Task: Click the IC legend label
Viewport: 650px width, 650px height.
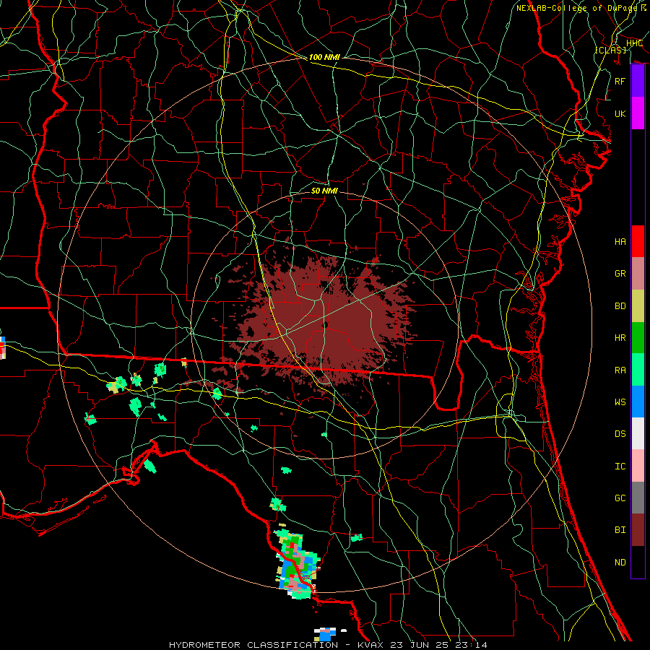Action: [x=620, y=466]
